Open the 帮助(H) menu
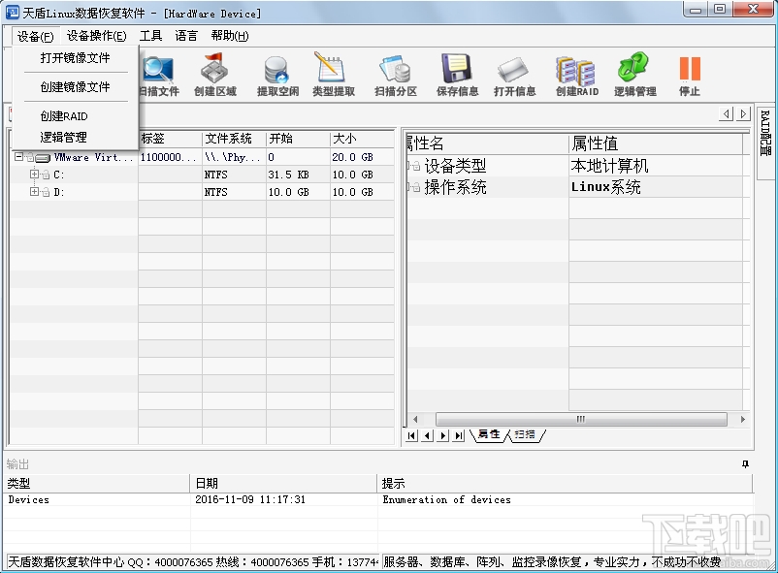778x573 pixels. (x=229, y=36)
